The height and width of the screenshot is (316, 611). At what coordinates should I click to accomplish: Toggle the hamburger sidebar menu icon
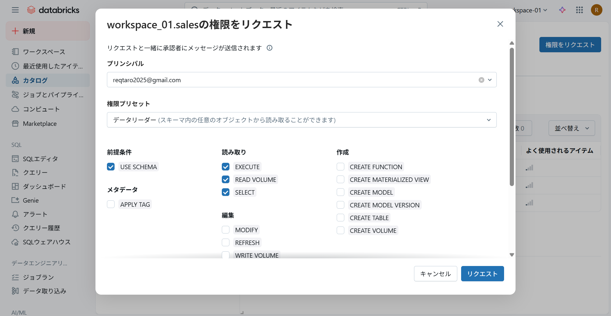pos(15,10)
